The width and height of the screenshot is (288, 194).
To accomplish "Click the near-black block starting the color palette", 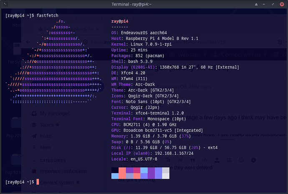I will (115, 170).
